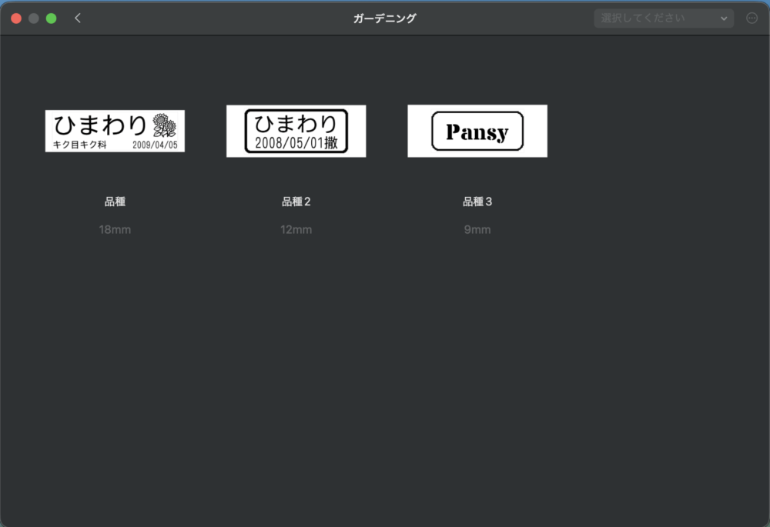Click the 18mm size label
The width and height of the screenshot is (770, 527).
click(115, 229)
